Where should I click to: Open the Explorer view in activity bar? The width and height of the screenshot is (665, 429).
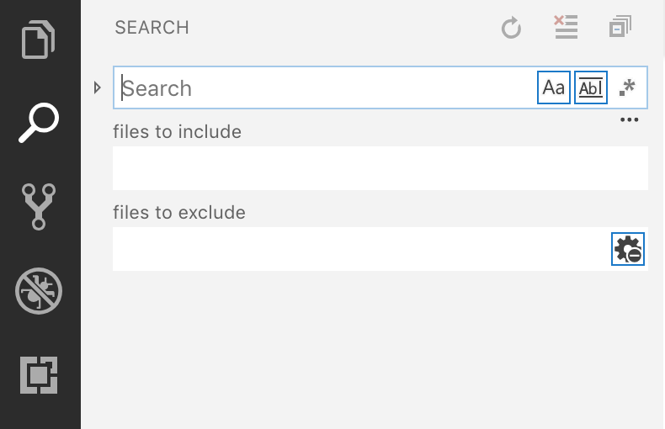39,40
